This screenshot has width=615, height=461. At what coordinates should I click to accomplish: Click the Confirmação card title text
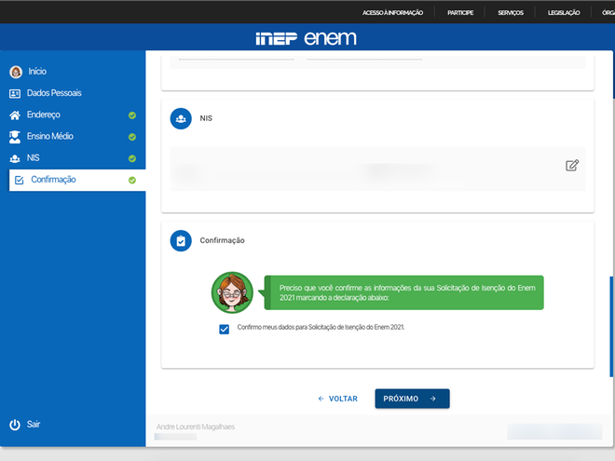(222, 240)
